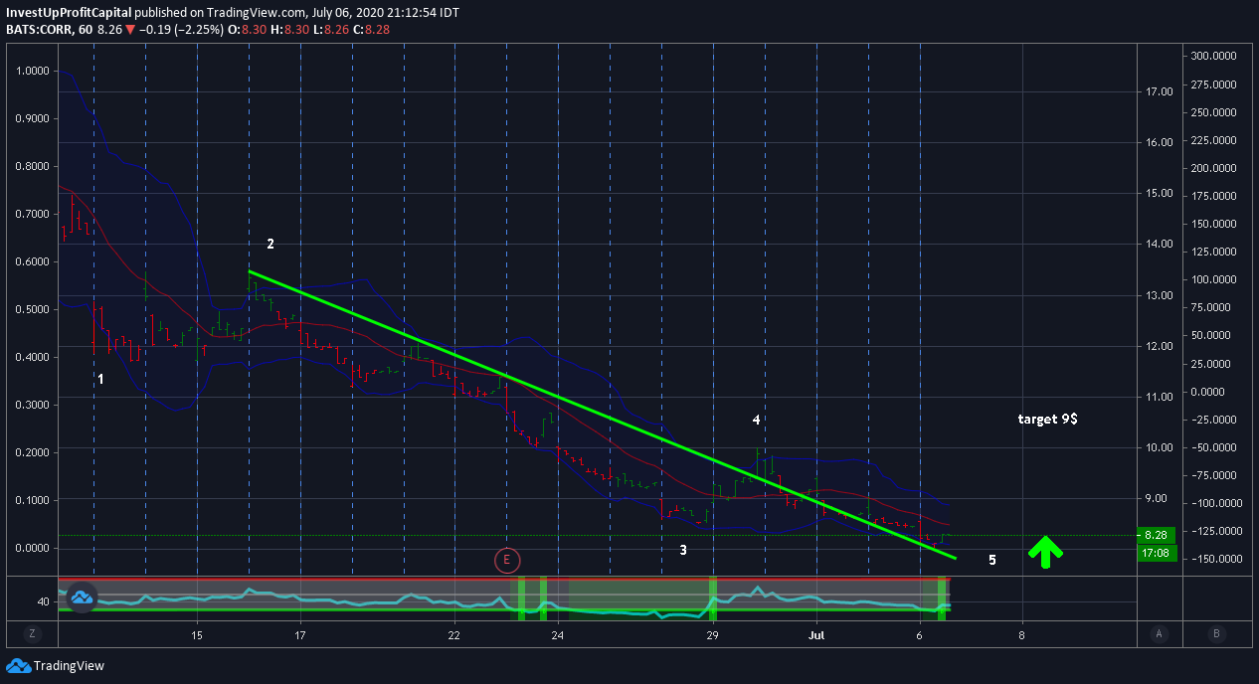Click wave label 2 above the trendline start
The image size is (1259, 684).
pos(270,244)
